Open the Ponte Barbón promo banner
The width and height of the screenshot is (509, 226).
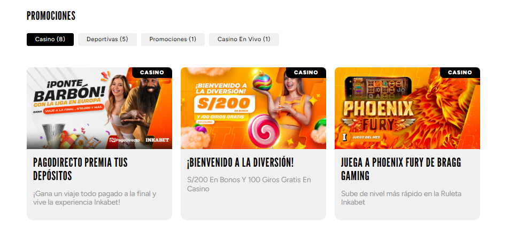(99, 108)
